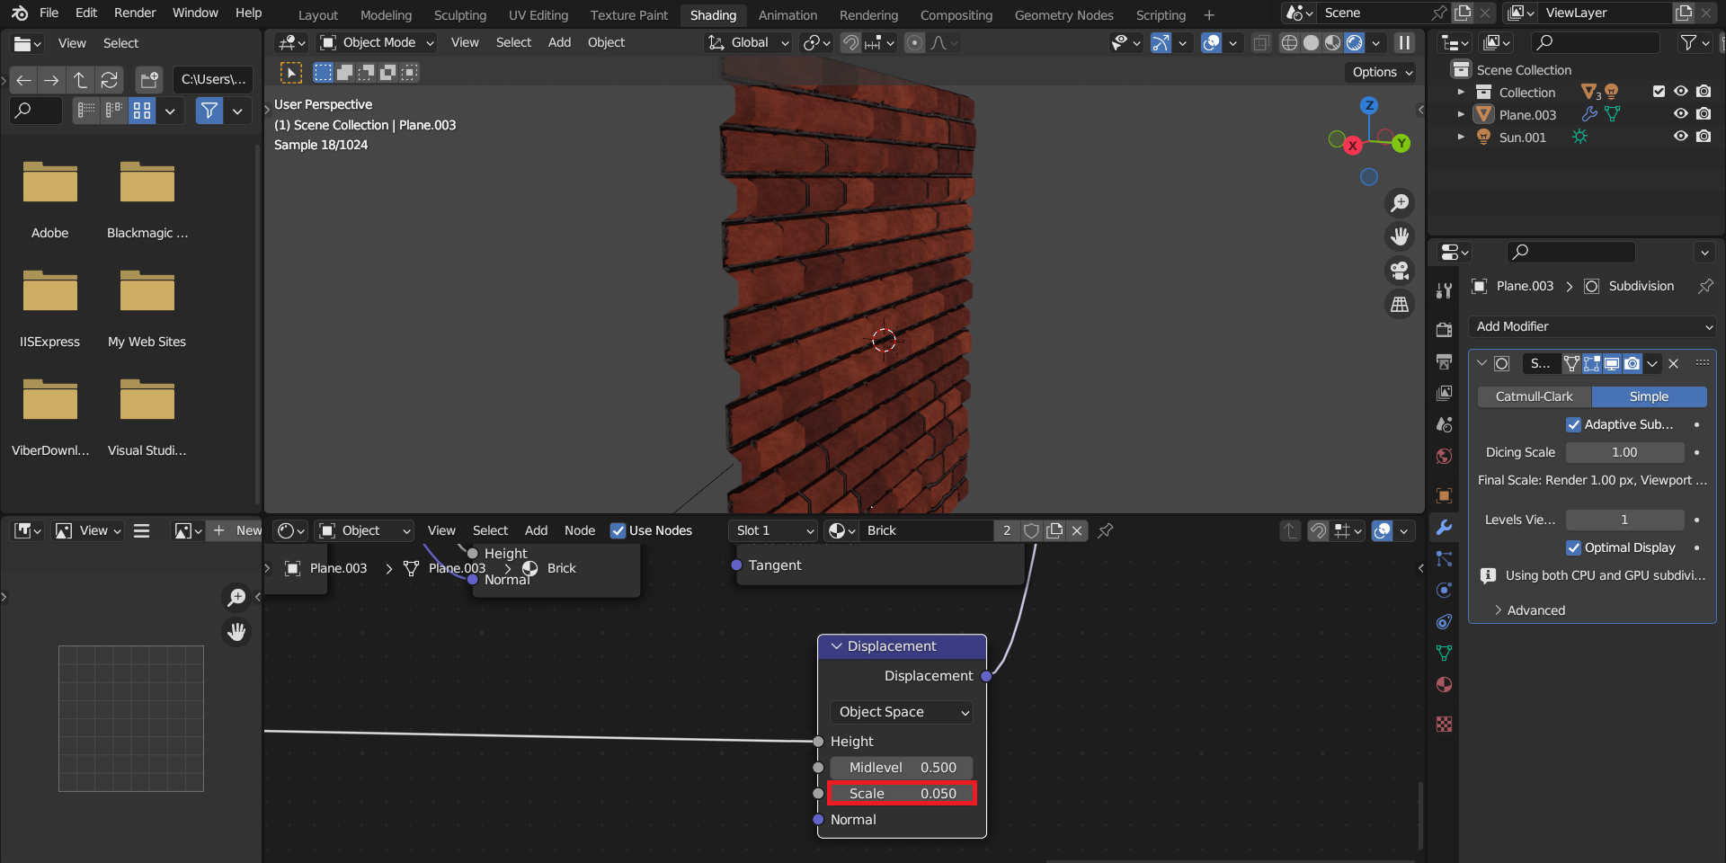Click the Options button in viewport
Viewport: 1726px width, 863px height.
[1382, 72]
